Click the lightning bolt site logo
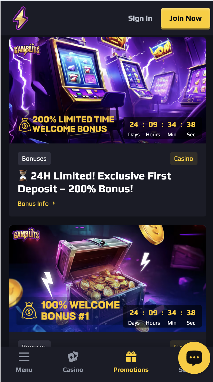The height and width of the screenshot is (382, 213). pos(20,18)
